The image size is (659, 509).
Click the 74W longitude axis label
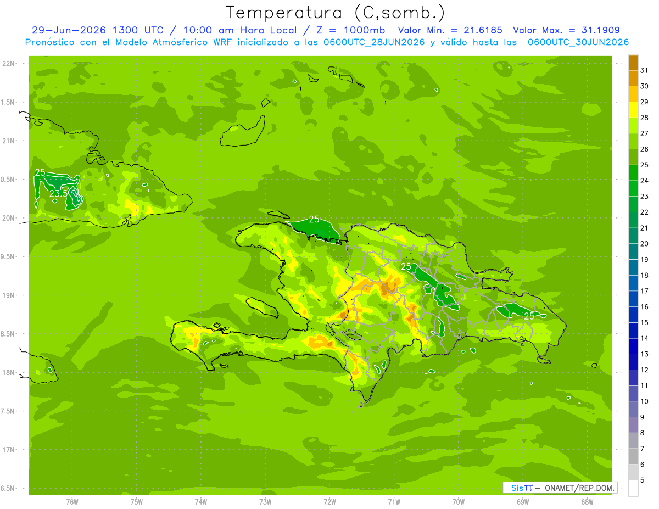pos(201,501)
